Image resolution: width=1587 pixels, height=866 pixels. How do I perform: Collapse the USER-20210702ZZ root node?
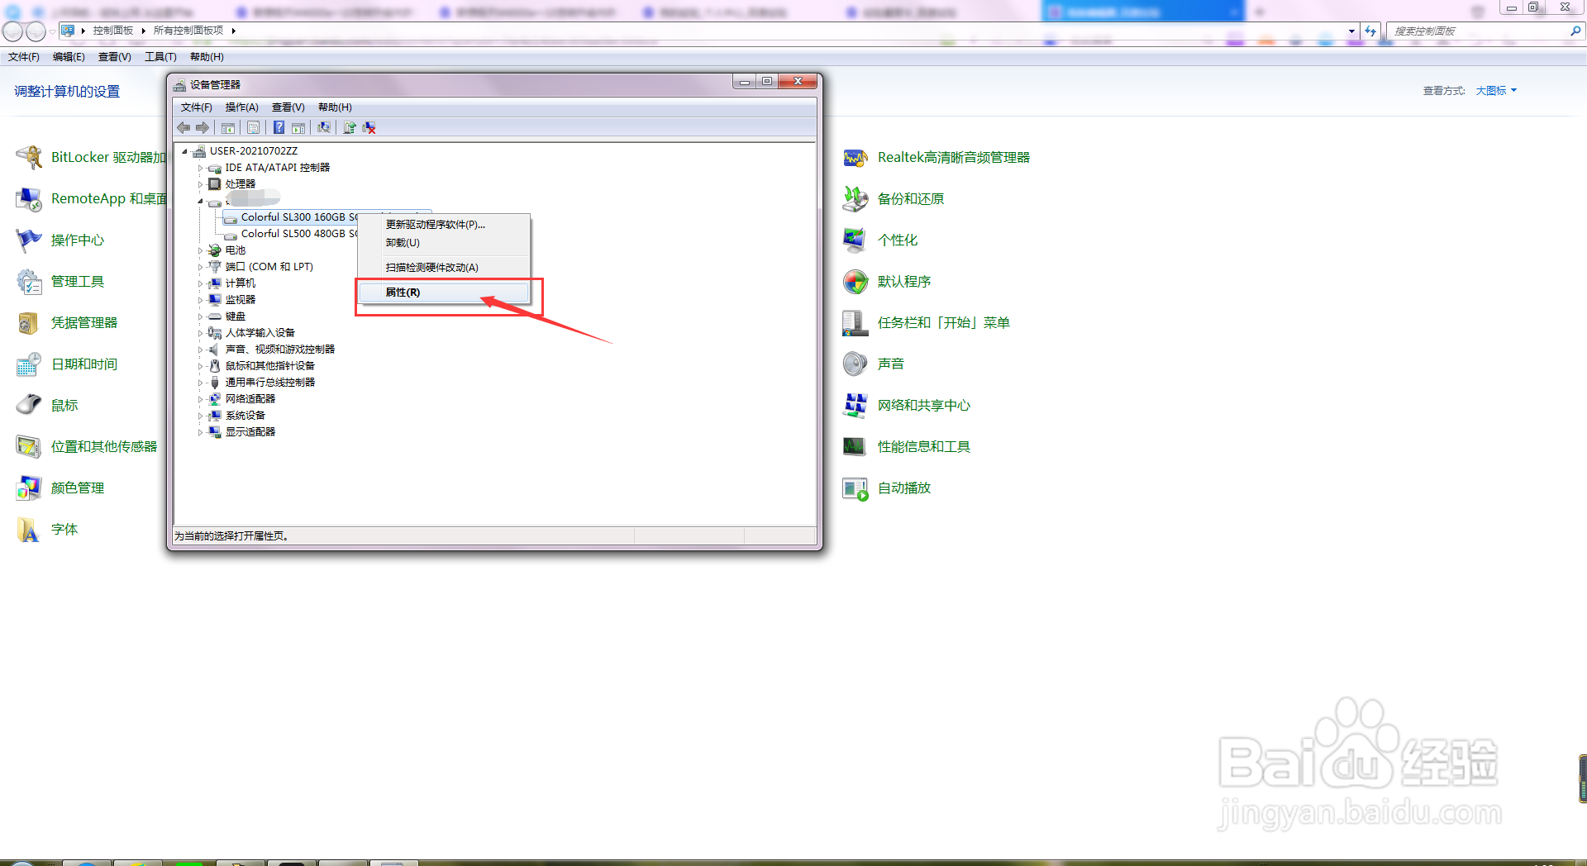[x=185, y=151]
